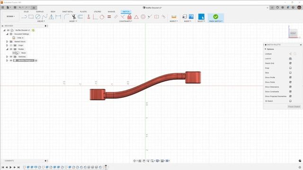The width and height of the screenshot is (303, 170).
Task: Apply Symmetry constraint
Action: pyautogui.click(x=157, y=17)
